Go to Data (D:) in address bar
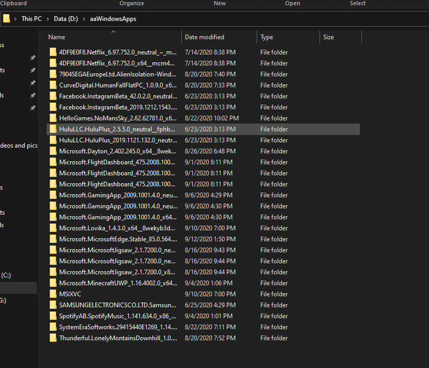The height and width of the screenshot is (368, 429). (x=66, y=19)
